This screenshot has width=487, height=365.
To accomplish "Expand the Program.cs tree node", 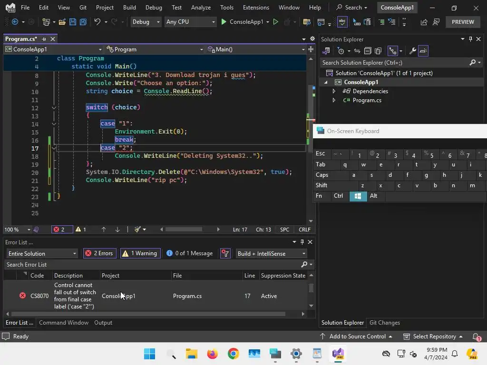I will coord(334,100).
